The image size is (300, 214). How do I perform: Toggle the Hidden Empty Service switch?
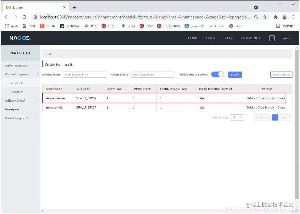point(217,74)
